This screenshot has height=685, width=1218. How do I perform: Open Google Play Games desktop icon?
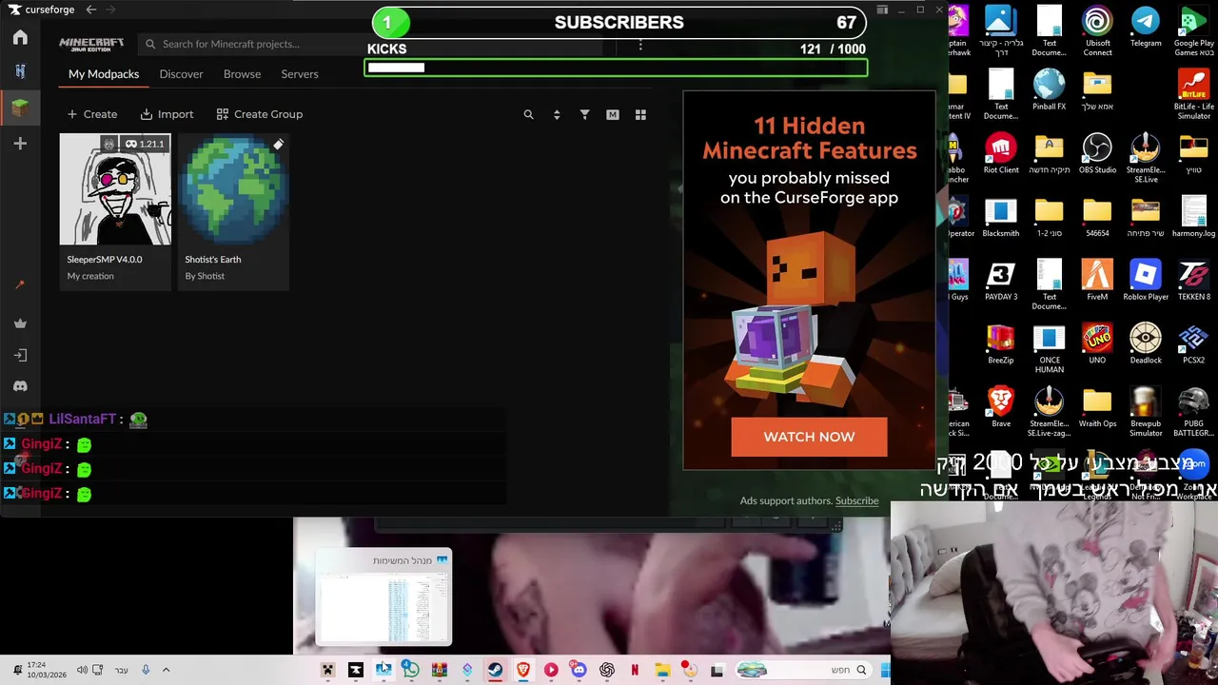tap(1193, 31)
